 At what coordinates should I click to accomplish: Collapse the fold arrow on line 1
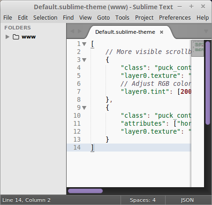point(84,44)
